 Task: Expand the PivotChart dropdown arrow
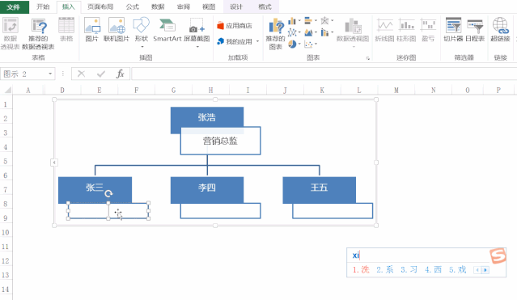354,47
